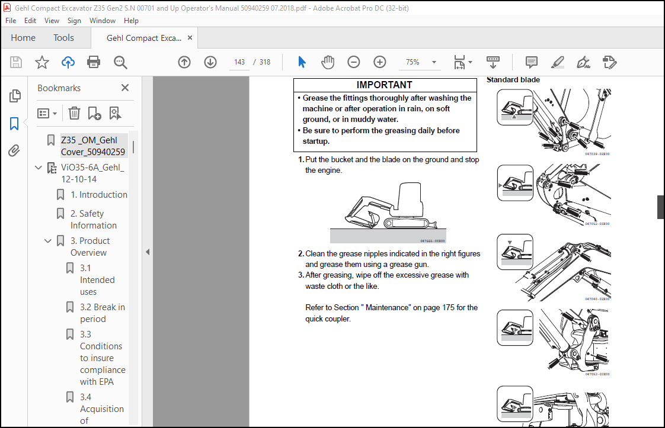
Task: Click the bookmarks panel scrollbar
Action: [133, 147]
